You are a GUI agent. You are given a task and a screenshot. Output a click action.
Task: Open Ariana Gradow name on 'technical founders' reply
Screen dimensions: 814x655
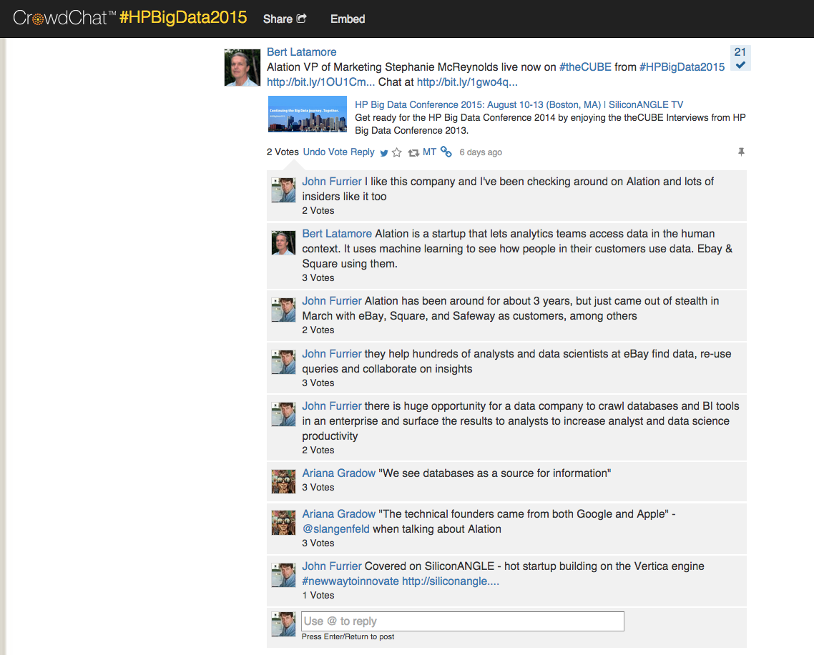339,514
